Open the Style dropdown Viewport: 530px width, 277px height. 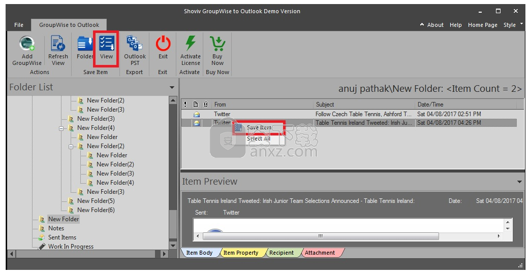click(x=513, y=25)
